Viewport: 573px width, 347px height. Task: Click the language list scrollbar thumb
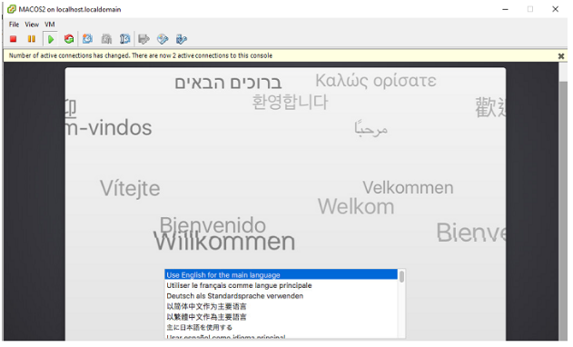tap(401, 276)
